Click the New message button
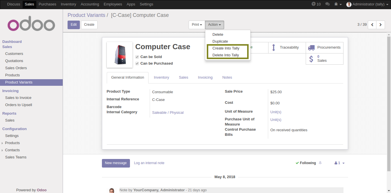 [x=116, y=163]
